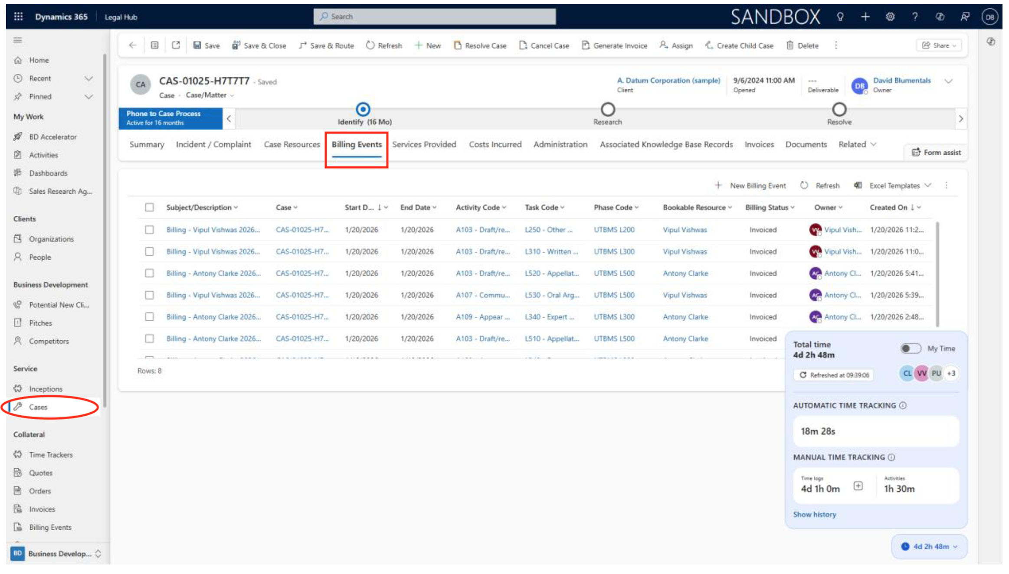Viewport: 1009px width, 574px height.
Task: Expand the Recent section in sidebar
Action: click(x=88, y=78)
